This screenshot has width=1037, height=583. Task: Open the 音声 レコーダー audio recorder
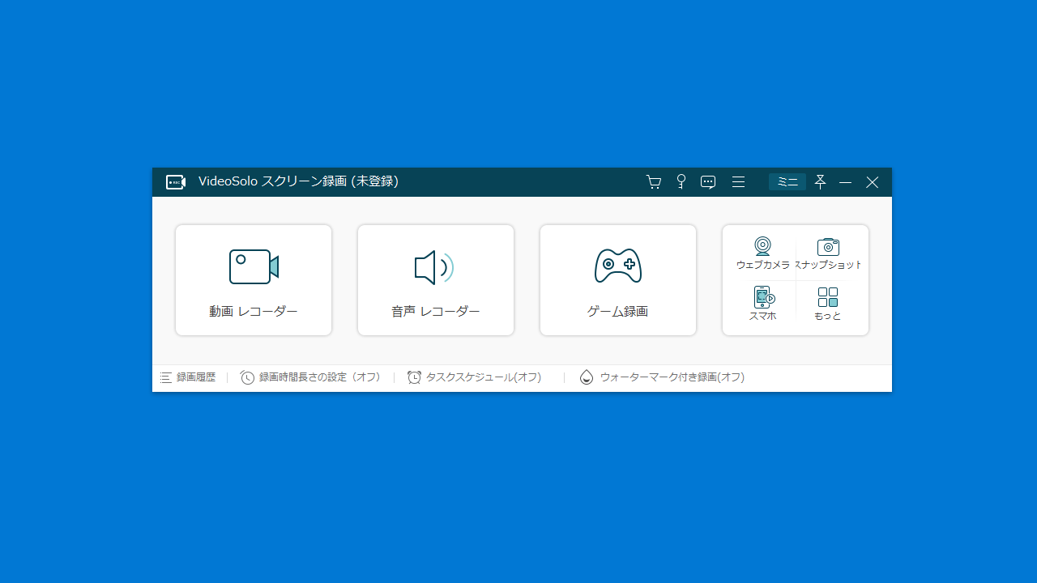pos(436,280)
